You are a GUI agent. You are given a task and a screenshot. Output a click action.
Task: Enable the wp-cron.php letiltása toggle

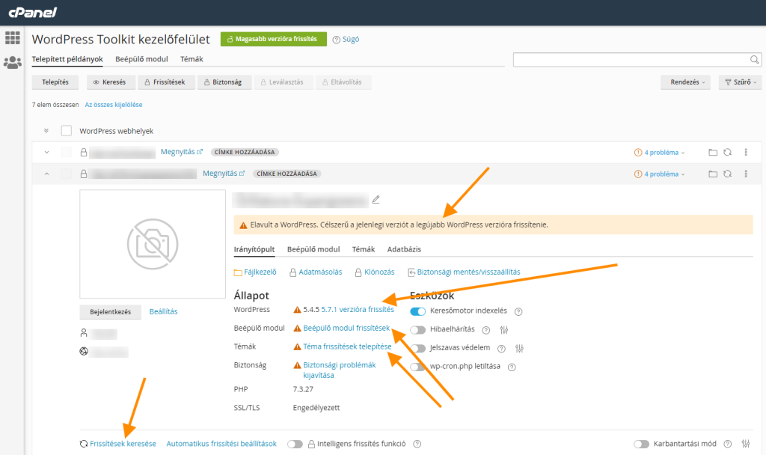click(417, 367)
